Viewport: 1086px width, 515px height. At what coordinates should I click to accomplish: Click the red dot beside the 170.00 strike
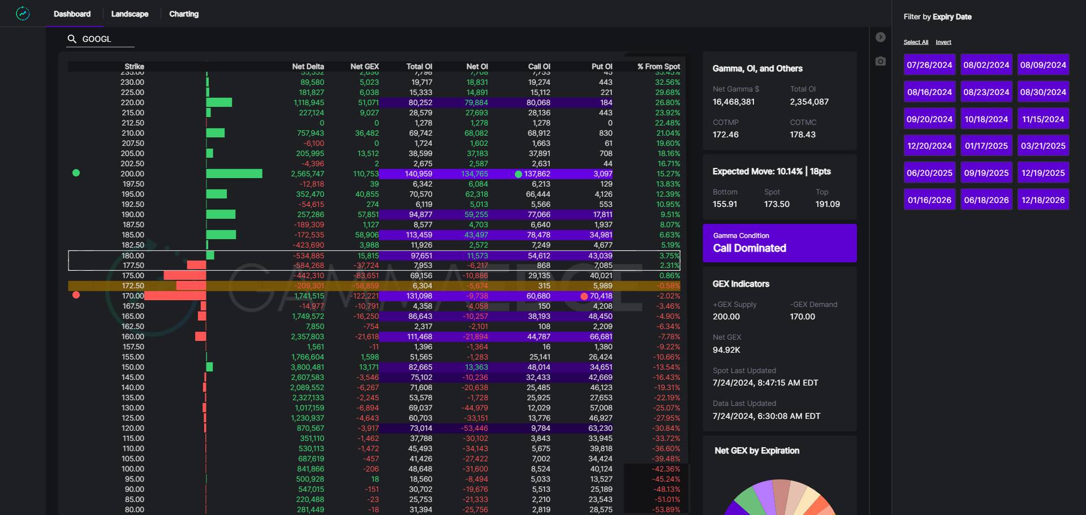click(76, 295)
